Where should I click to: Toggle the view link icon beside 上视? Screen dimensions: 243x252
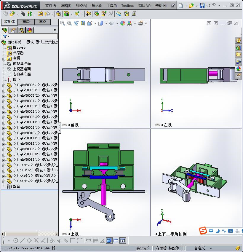pos(65,234)
